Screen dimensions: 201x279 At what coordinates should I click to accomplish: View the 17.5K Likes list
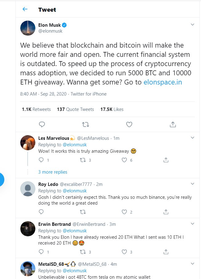[x=112, y=109]
